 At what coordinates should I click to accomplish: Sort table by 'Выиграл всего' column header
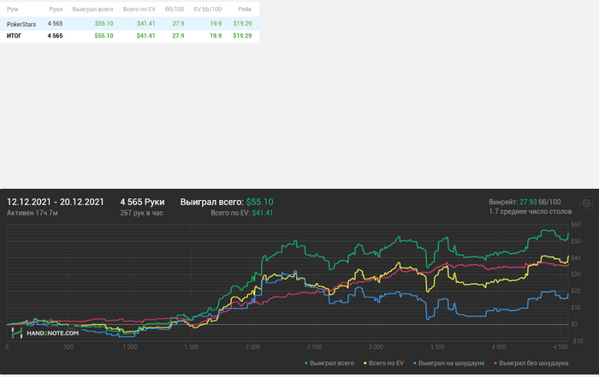pos(92,9)
